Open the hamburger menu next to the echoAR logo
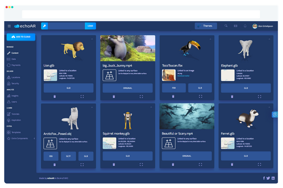The height and width of the screenshot is (188, 283). coord(9,26)
